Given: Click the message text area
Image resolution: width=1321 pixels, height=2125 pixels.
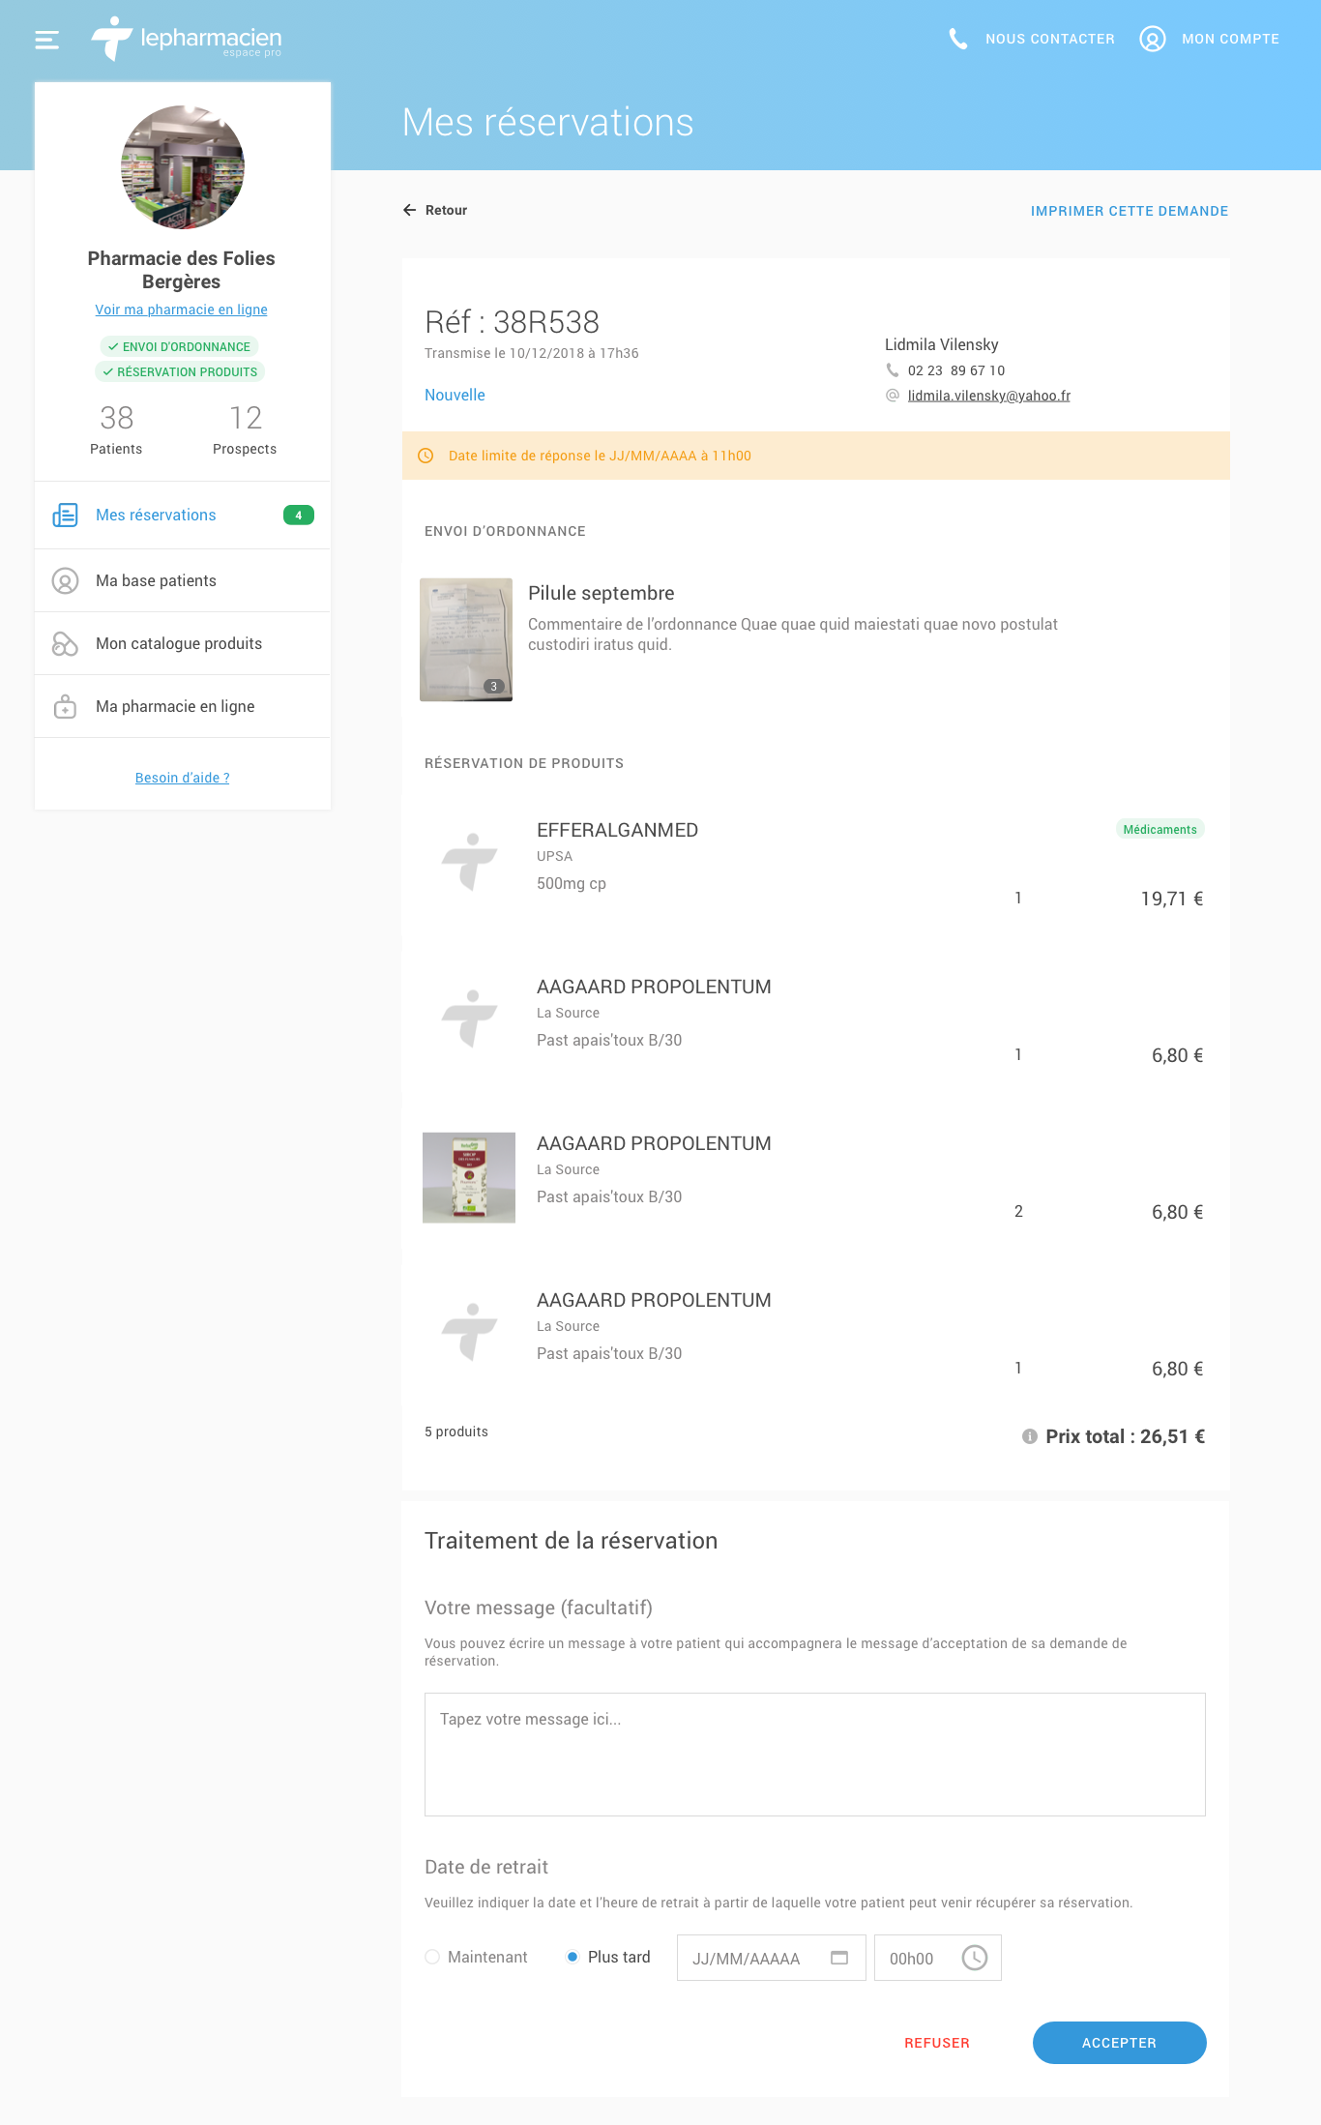Looking at the screenshot, I should click(814, 1755).
